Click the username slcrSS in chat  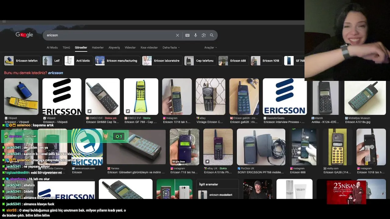[12, 210]
